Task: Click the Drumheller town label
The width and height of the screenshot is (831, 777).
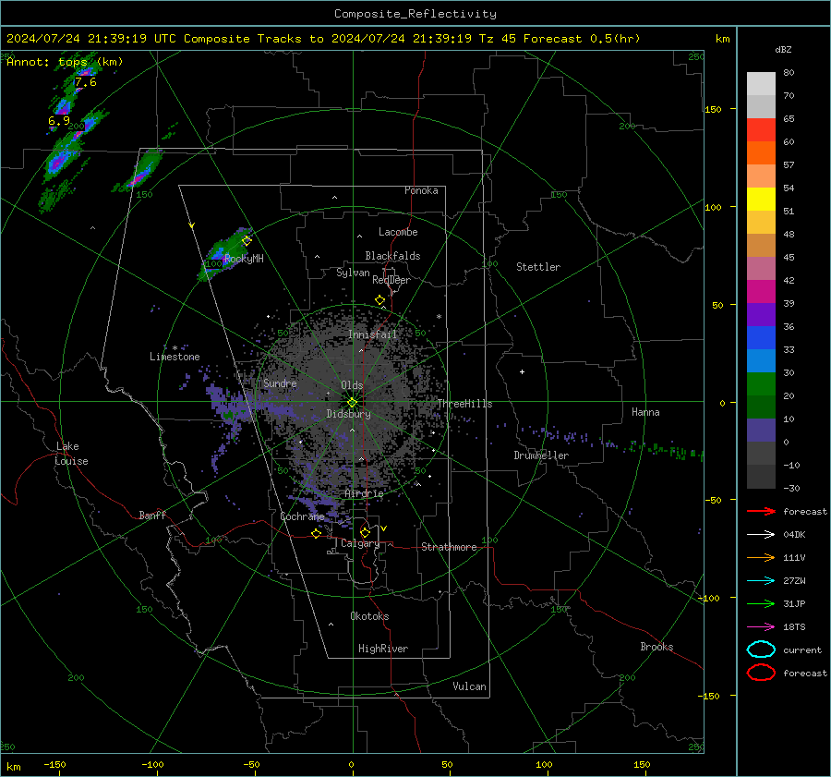Action: (541, 455)
